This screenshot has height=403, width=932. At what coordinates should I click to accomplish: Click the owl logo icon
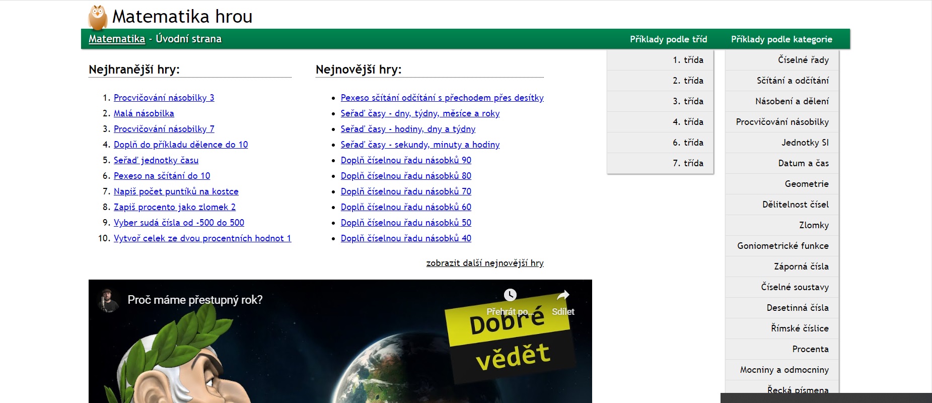[98, 18]
